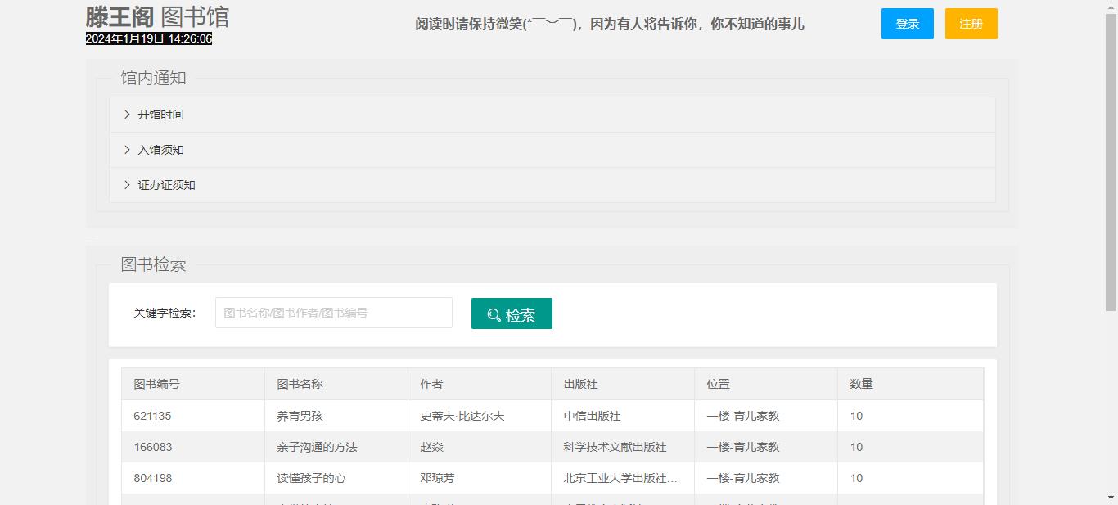Click the 注册 register button

coord(971,24)
